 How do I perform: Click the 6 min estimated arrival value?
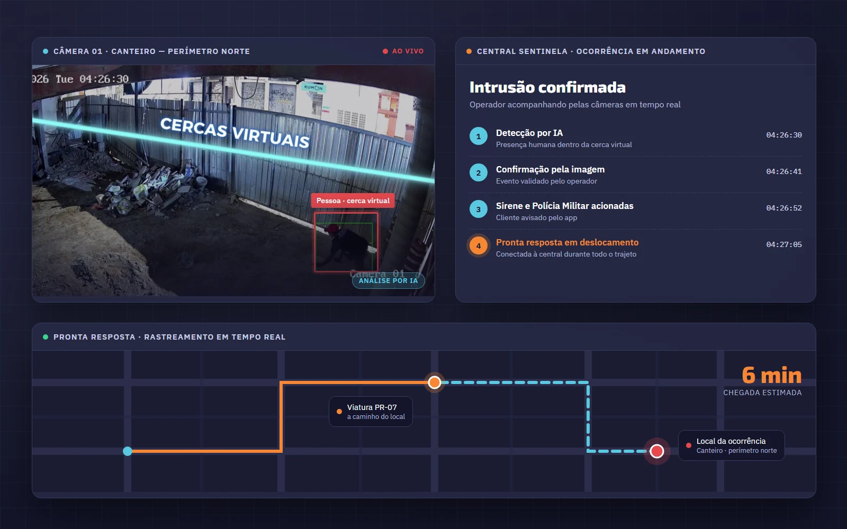pyautogui.click(x=772, y=376)
